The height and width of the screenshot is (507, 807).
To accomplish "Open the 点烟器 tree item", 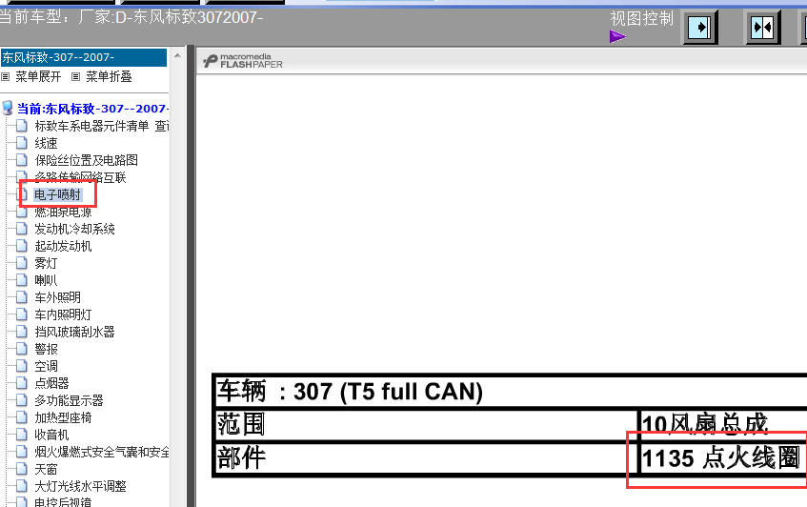I will coord(51,383).
